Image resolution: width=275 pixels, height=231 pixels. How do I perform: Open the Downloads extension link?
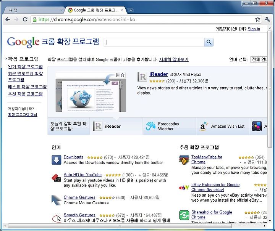coord(73,157)
